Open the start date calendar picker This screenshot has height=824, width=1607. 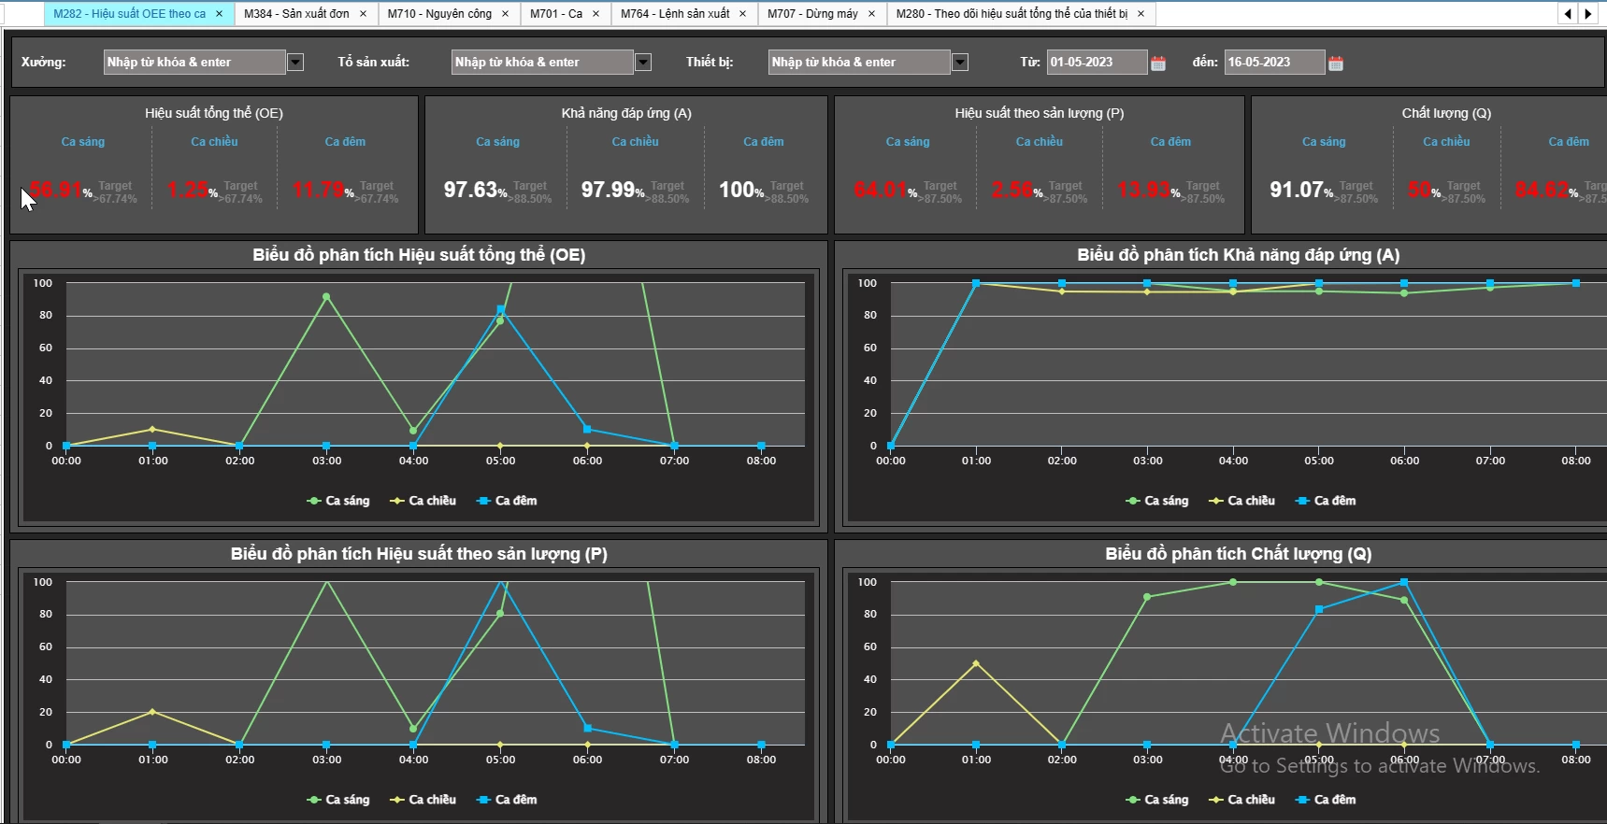click(1158, 63)
